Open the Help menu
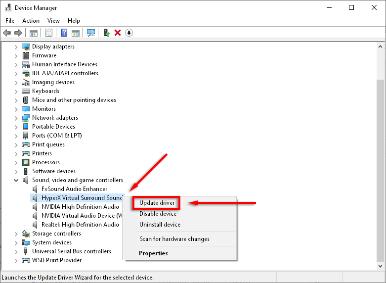Image resolution: width=386 pixels, height=283 pixels. pyautogui.click(x=74, y=21)
